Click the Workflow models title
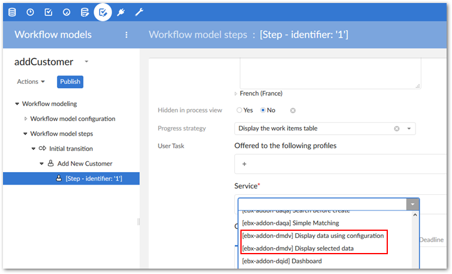The height and width of the screenshot is (274, 452). (x=53, y=35)
